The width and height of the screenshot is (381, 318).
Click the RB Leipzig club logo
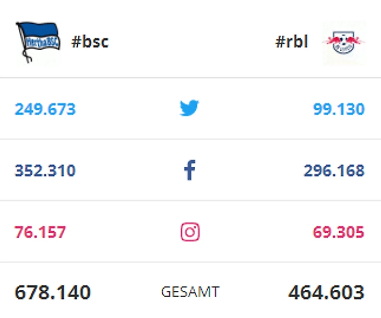[344, 43]
